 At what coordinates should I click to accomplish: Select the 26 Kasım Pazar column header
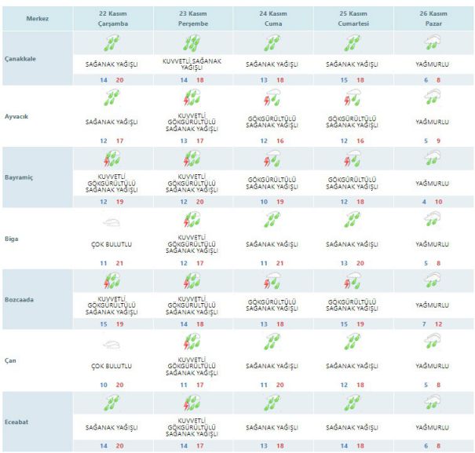click(433, 18)
